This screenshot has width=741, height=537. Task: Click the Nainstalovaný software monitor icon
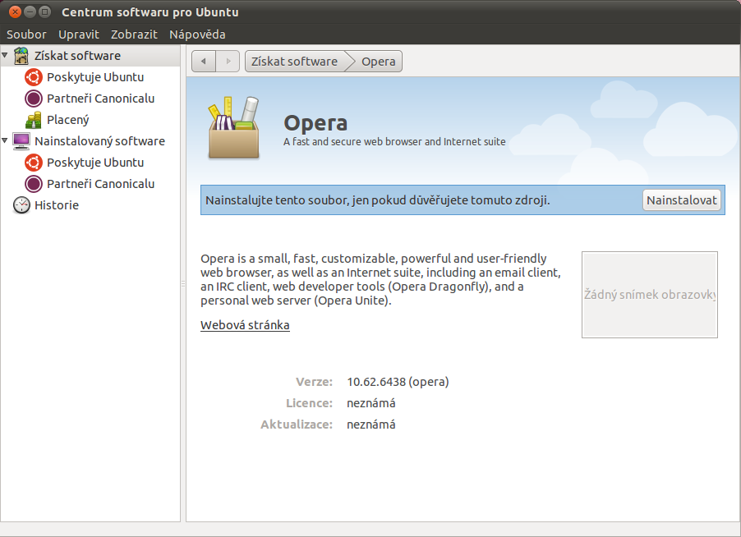click(21, 141)
